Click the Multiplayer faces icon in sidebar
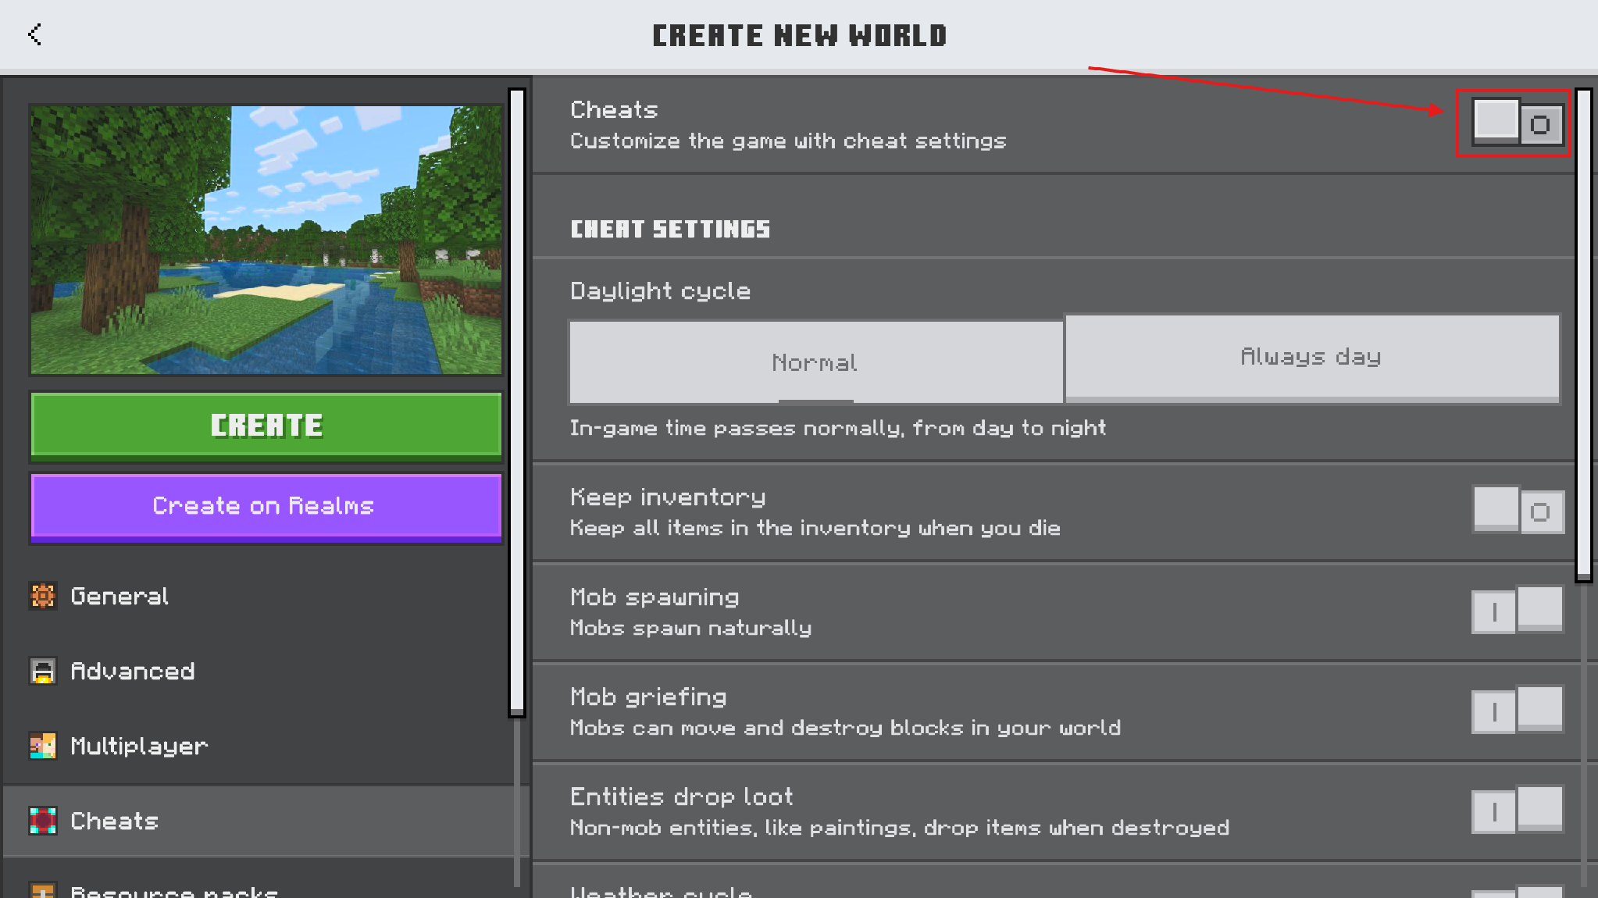 (43, 746)
